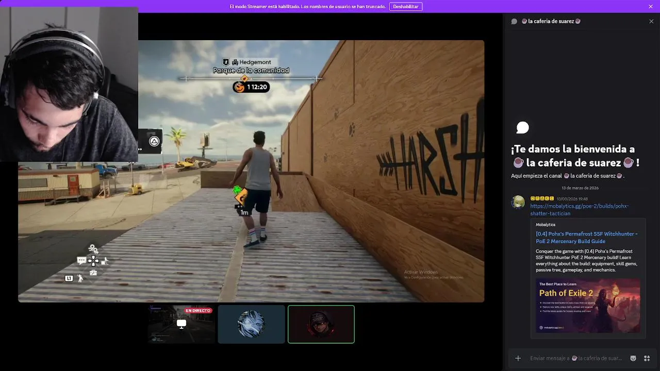
Task: Select the EN DIRECTO stream thumbnail
Action: [181, 324]
